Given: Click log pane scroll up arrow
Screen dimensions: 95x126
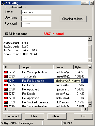Looking at the screenshot, I should pyautogui.click(x=90, y=39).
